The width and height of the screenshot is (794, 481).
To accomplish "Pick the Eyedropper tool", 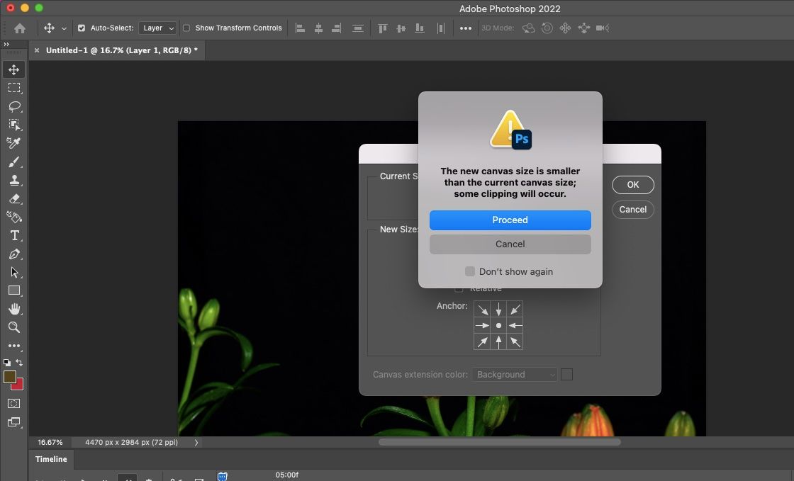I will click(x=14, y=143).
